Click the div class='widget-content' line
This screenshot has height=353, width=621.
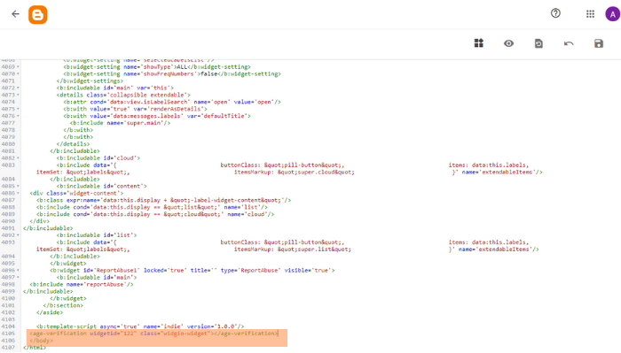pos(76,194)
